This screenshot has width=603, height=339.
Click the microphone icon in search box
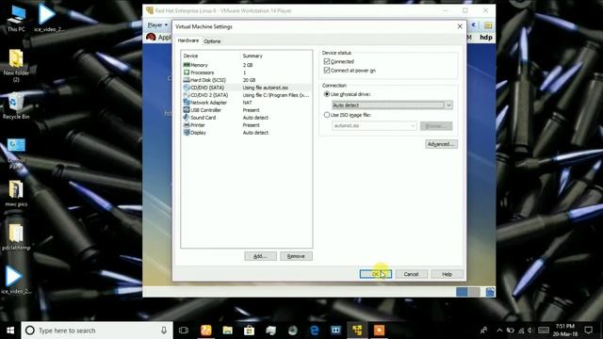(x=164, y=331)
